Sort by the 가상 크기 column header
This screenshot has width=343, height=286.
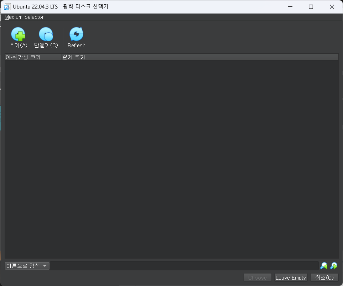39,57
